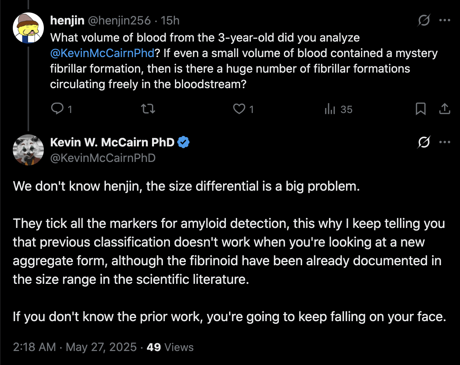Click the blue verified badge
This screenshot has width=460, height=365.
click(x=183, y=143)
